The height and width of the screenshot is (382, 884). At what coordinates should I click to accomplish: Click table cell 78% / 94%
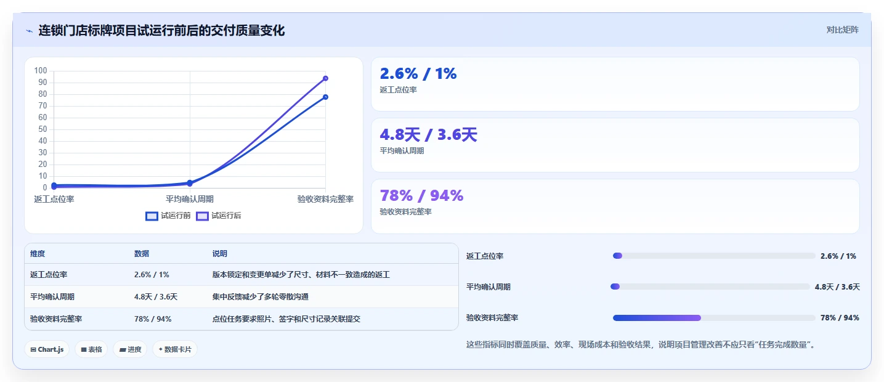tap(153, 319)
